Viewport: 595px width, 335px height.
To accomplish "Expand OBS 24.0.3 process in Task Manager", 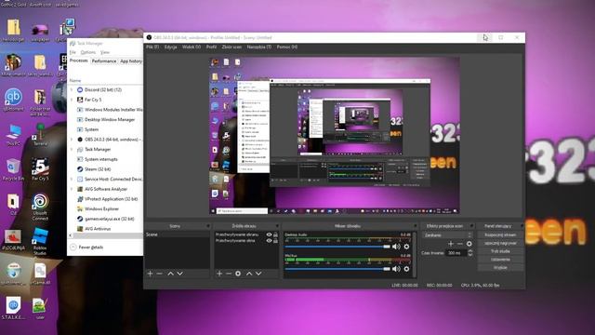I will pyautogui.click(x=72, y=140).
